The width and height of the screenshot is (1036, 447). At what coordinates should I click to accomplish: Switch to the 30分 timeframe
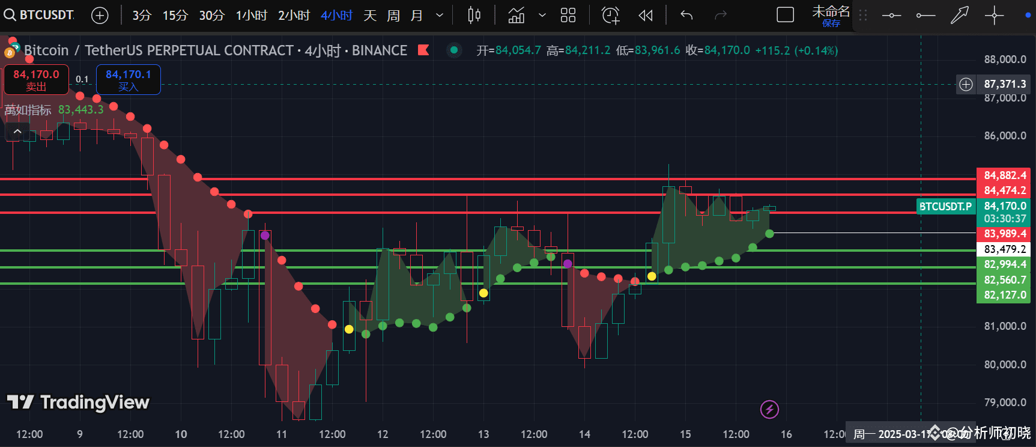(212, 16)
